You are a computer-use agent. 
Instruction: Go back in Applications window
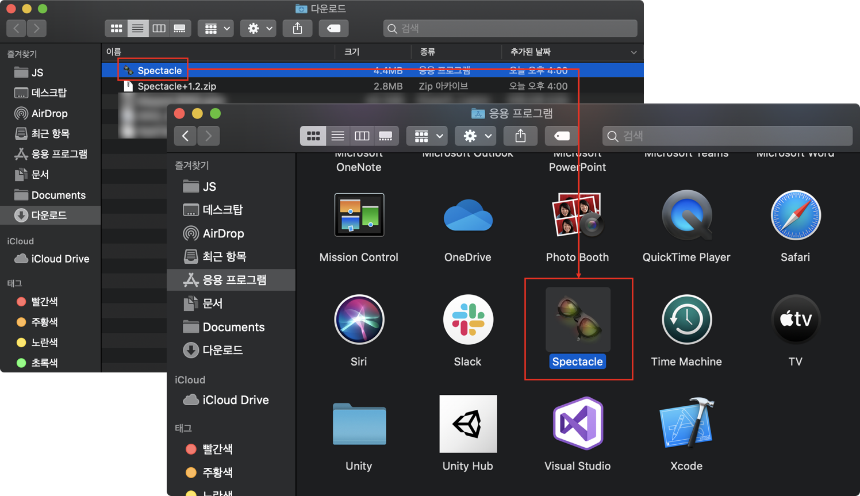pos(185,136)
